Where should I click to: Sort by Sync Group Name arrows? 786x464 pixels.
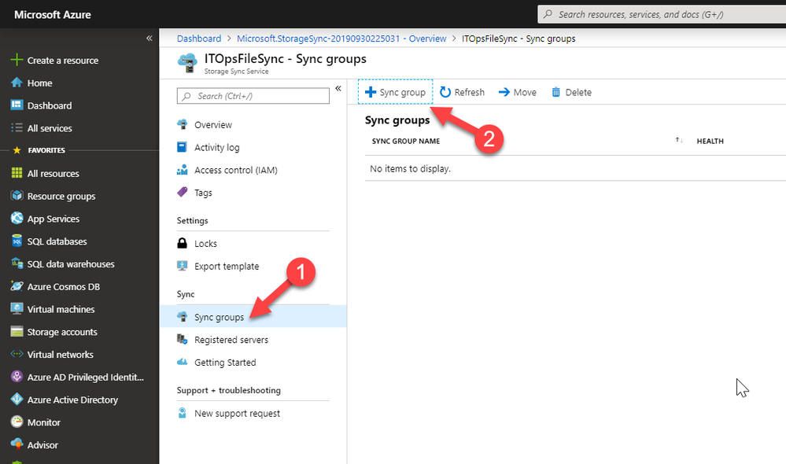(679, 140)
